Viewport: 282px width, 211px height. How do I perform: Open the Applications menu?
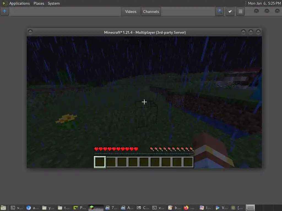click(20, 3)
